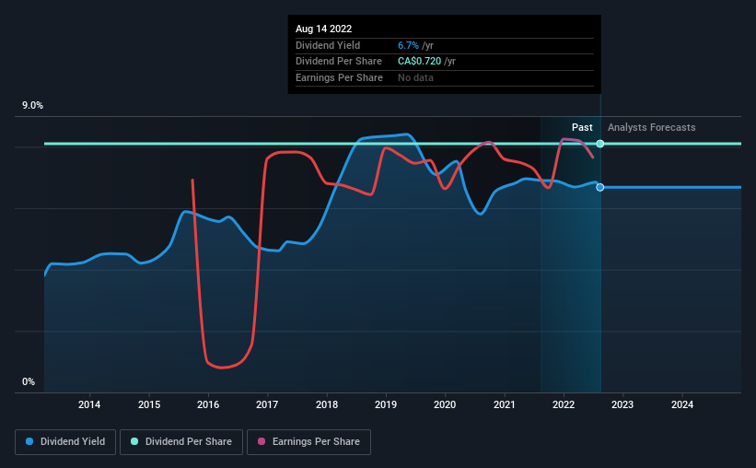Click the 2014 x-axis label

point(89,404)
